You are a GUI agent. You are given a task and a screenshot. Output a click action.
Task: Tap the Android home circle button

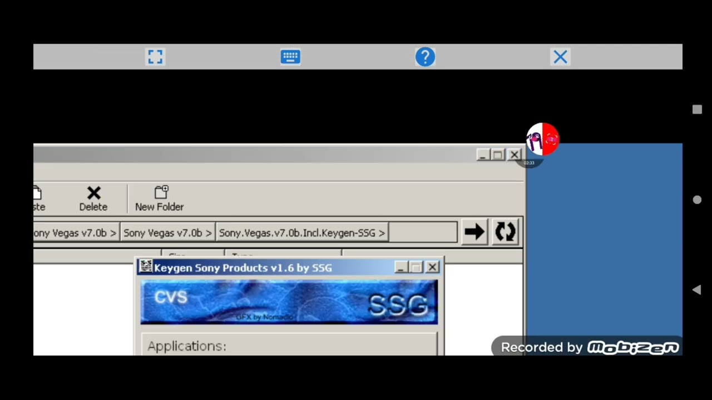tap(697, 199)
